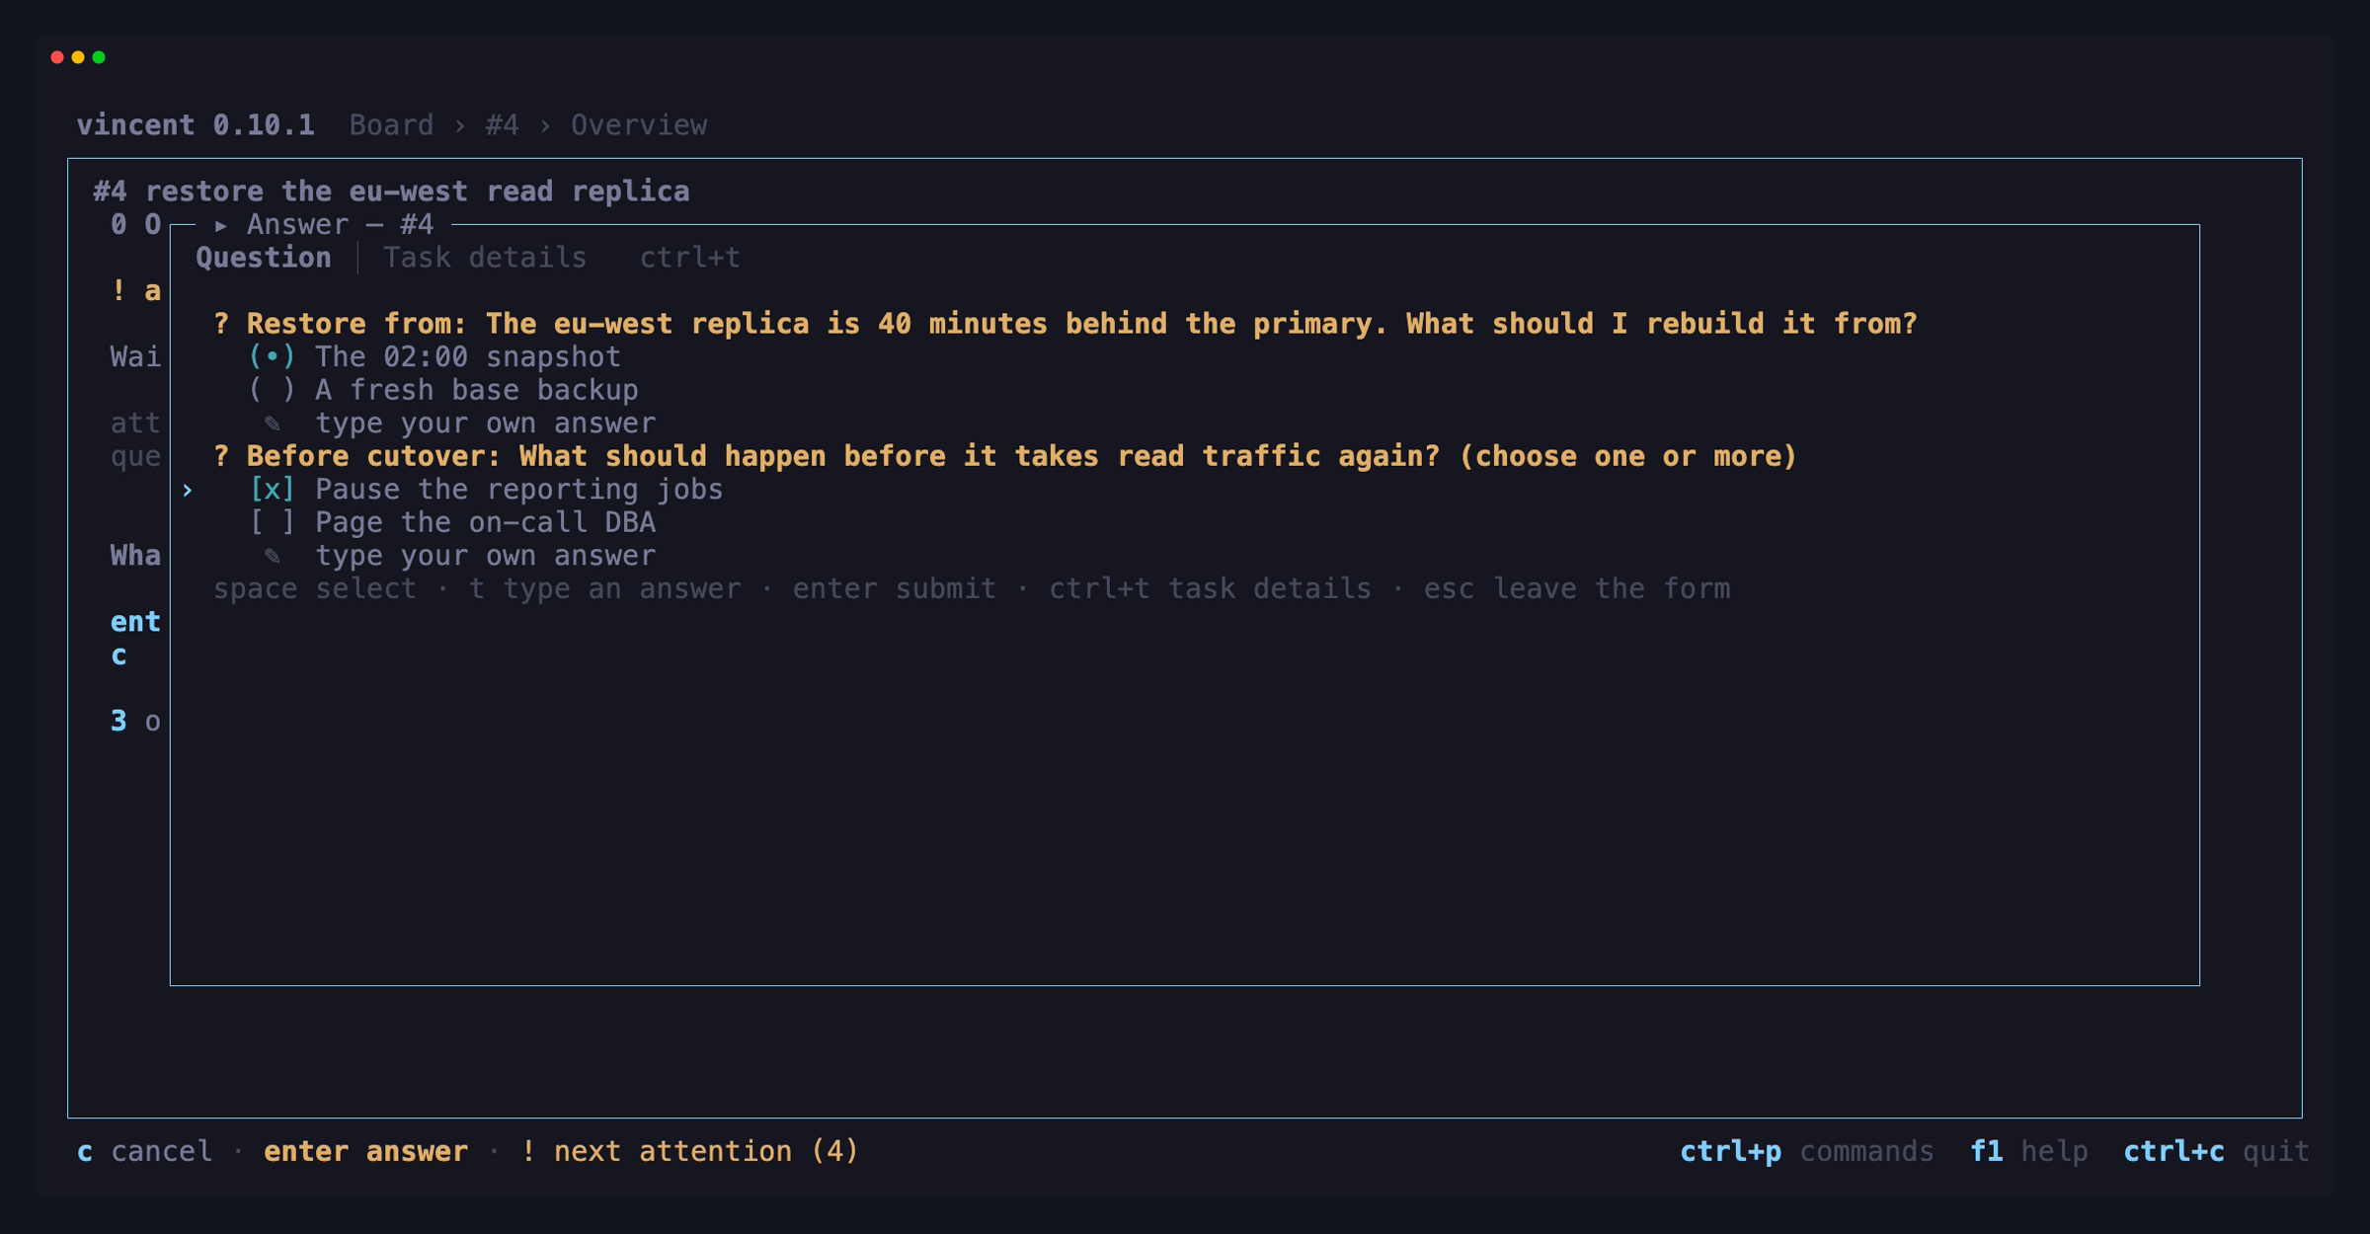Click the Answer — #4 disclosure triangle
Image resolution: width=2370 pixels, height=1234 pixels.
[x=221, y=225]
